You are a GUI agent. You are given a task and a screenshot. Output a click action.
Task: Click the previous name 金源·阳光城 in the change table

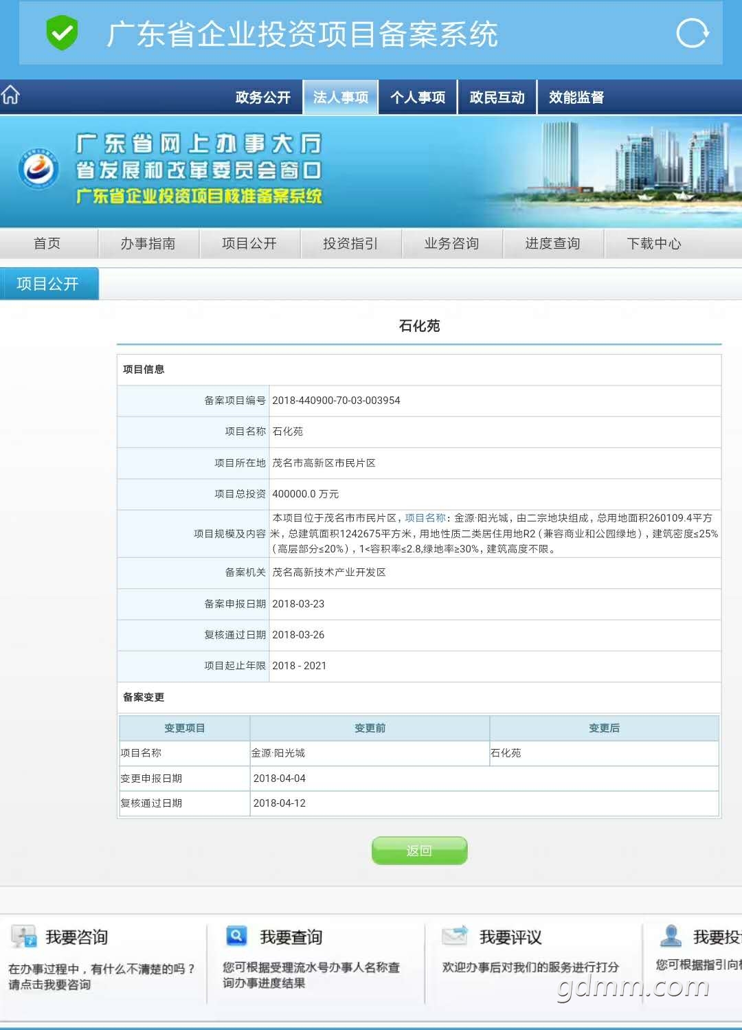click(x=278, y=753)
